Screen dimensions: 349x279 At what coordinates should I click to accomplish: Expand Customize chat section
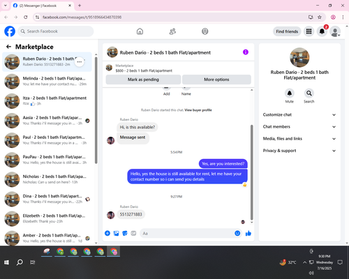point(299,114)
